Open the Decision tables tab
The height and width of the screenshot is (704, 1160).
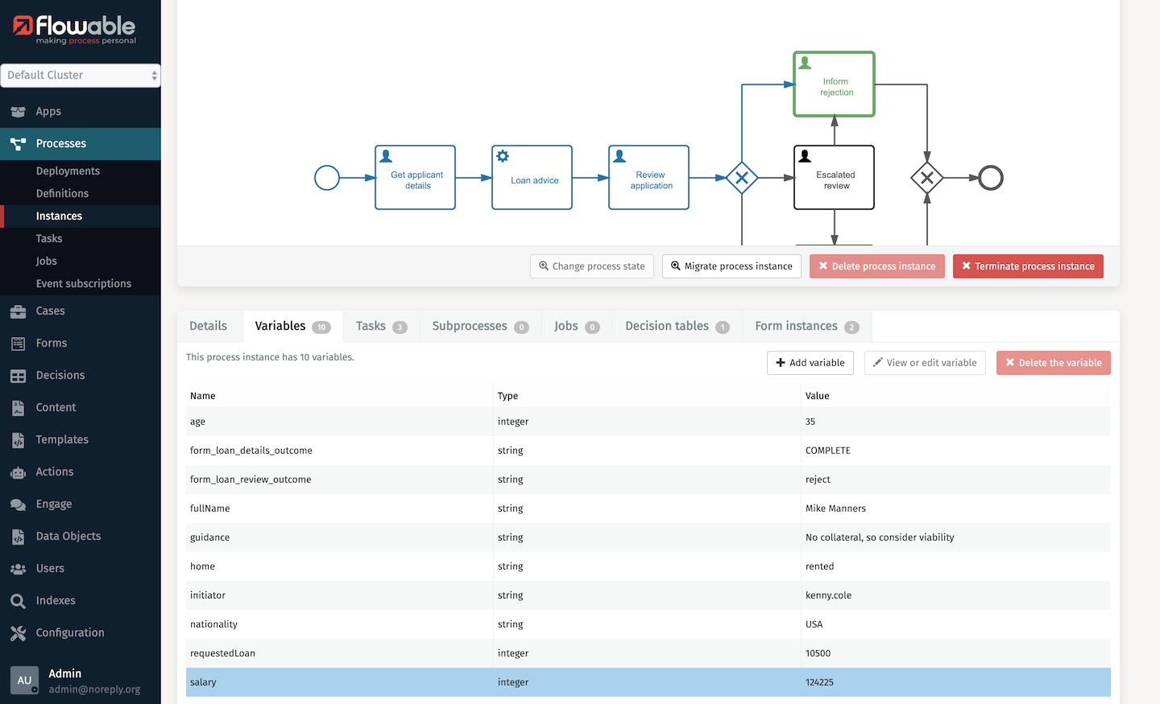click(676, 327)
